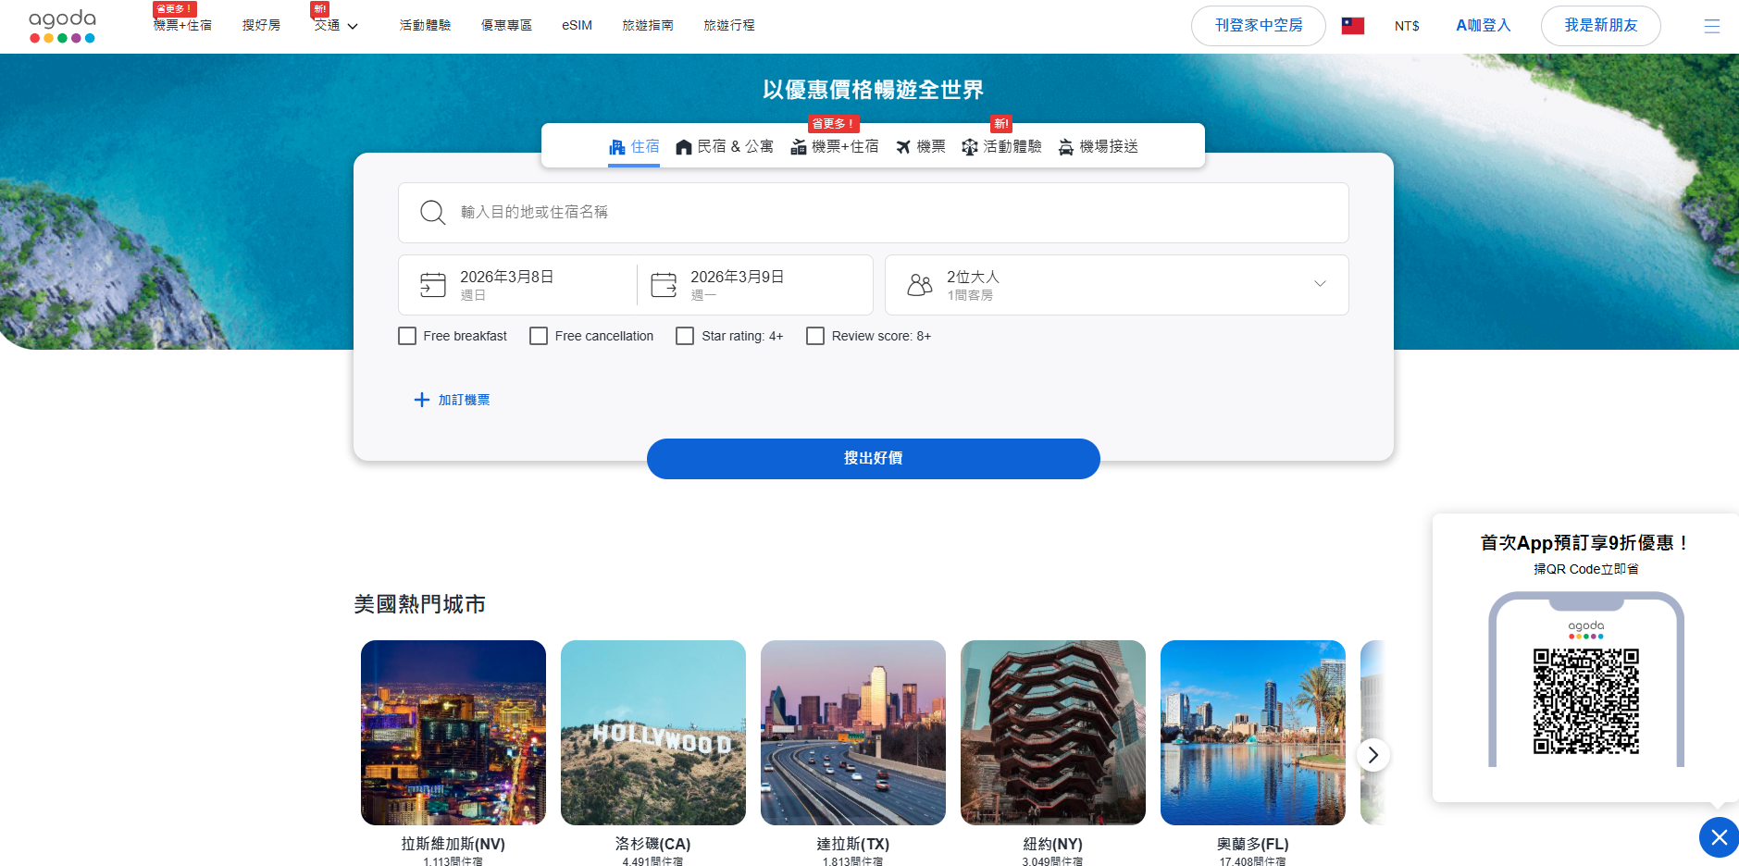Close the app promo QR popup

(x=1719, y=837)
